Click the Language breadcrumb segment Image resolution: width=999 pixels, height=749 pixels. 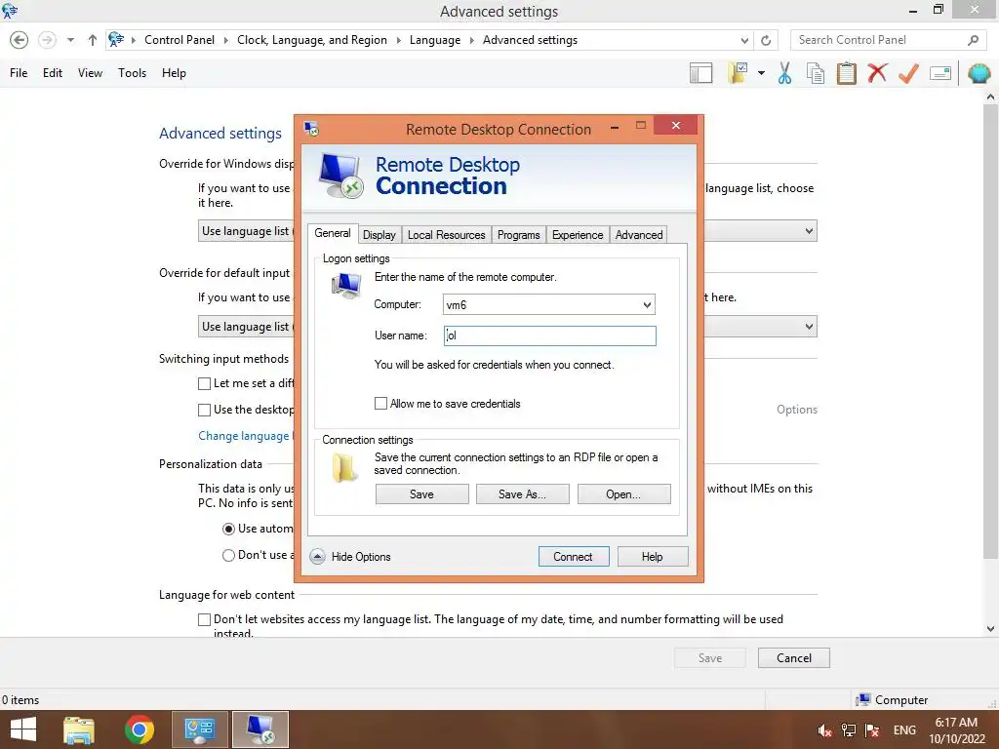click(x=434, y=40)
